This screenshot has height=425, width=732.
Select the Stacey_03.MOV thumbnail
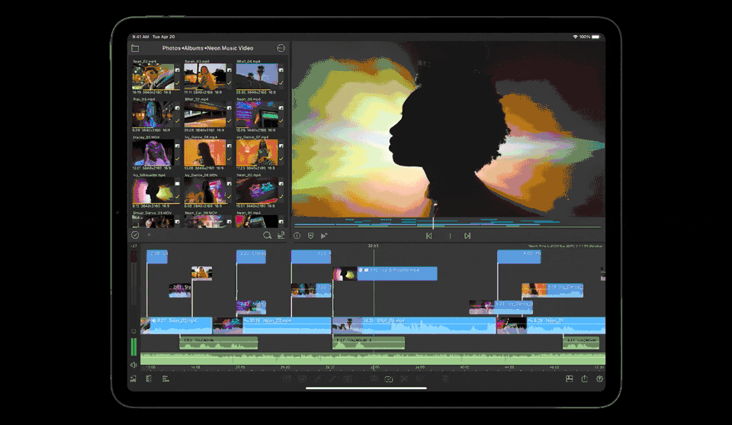click(152, 153)
